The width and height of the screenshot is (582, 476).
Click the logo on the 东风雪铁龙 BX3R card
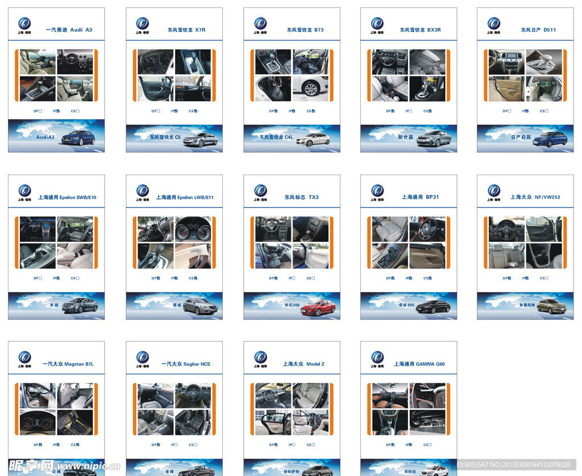[377, 26]
